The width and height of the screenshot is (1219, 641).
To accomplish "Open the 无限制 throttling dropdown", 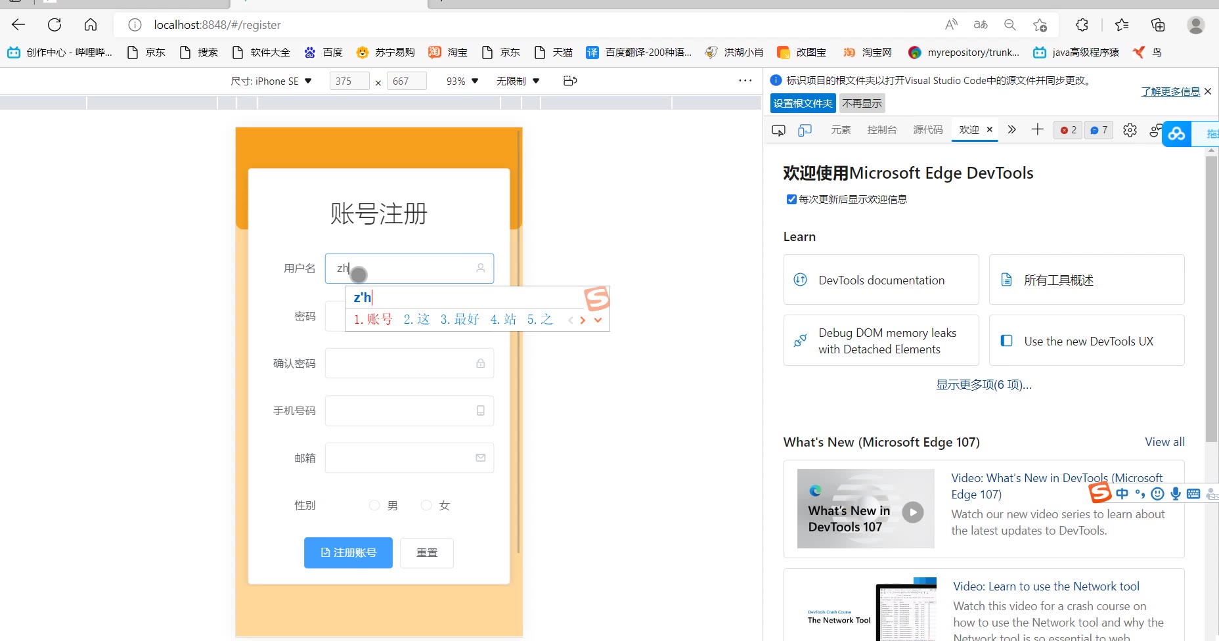I will pos(518,81).
